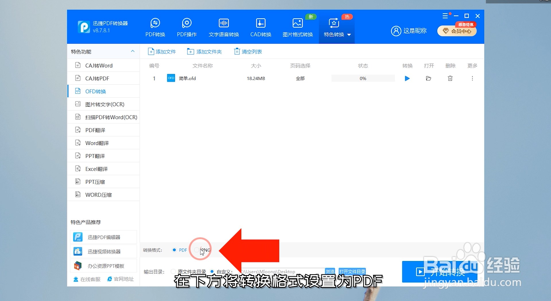Open 办公资源PPT模板 product link
The image size is (551, 301).
click(x=103, y=266)
